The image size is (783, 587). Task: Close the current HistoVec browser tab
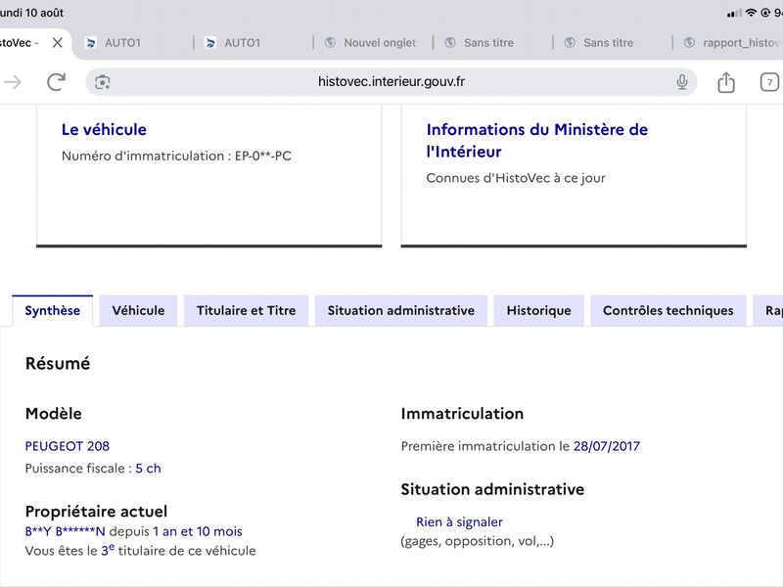(58, 43)
